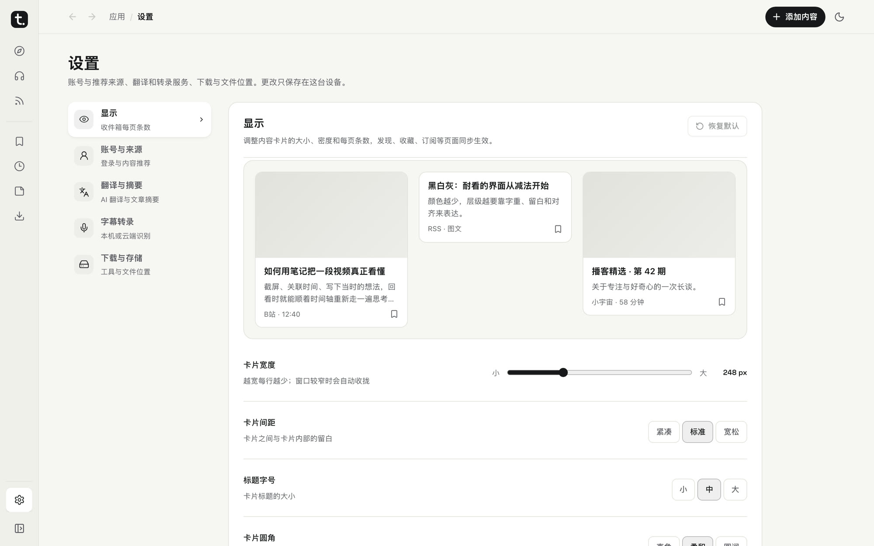Open the downloads icon in sidebar
This screenshot has height=546, width=874.
tap(19, 216)
